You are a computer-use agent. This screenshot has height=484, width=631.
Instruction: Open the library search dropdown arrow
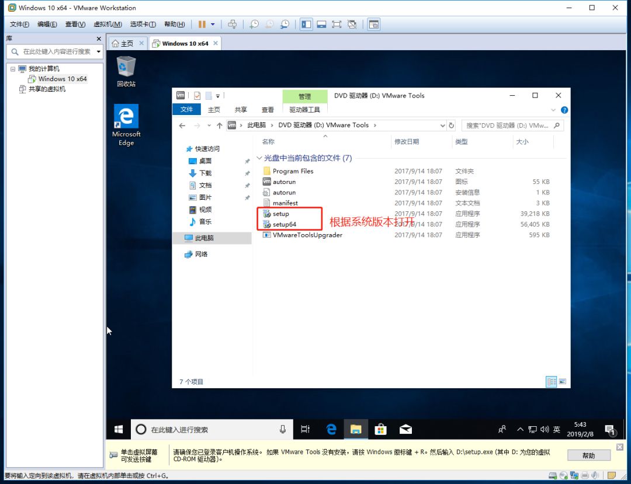click(x=99, y=51)
